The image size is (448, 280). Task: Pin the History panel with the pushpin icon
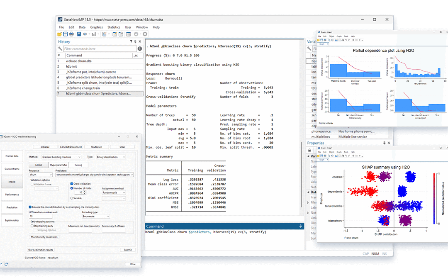[x=135, y=42]
